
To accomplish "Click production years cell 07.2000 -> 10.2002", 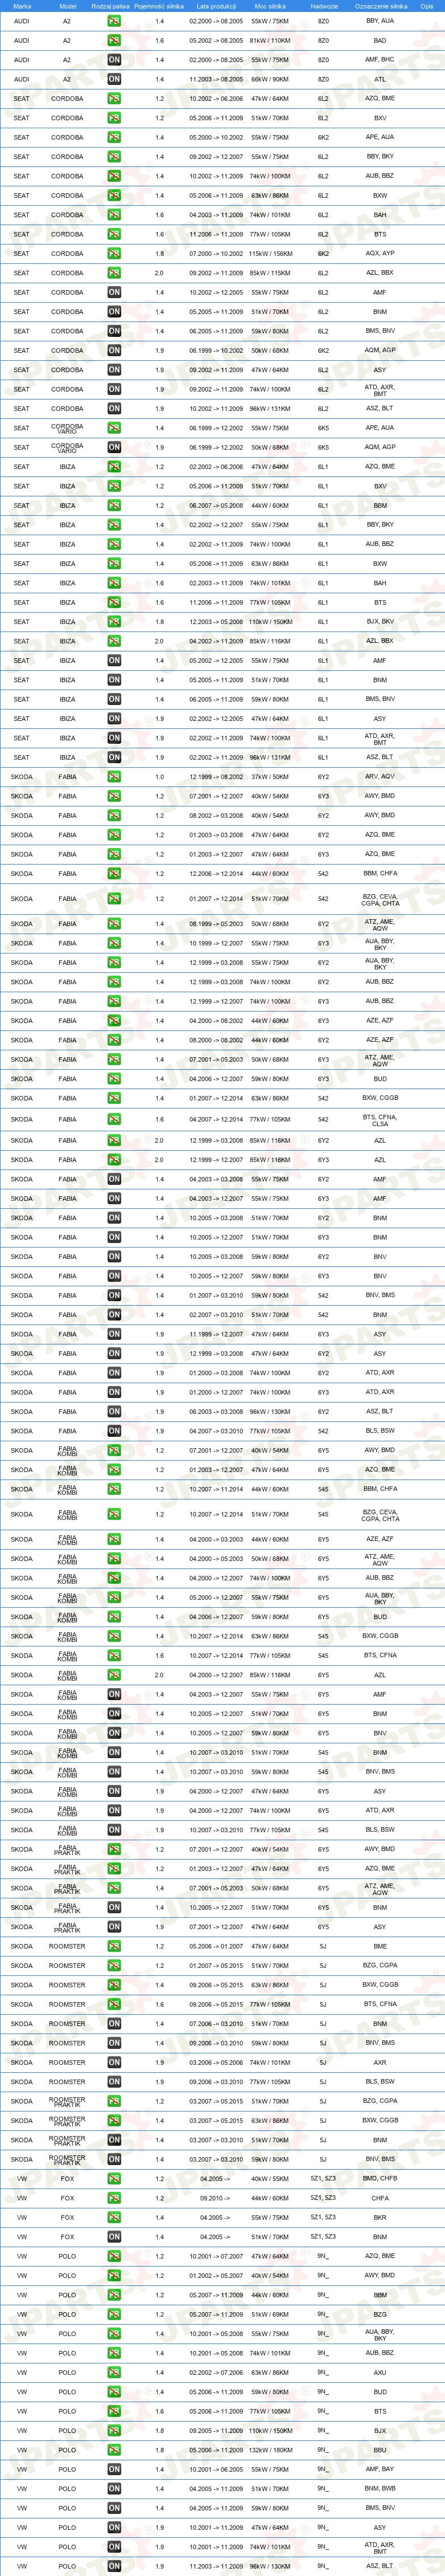I will [216, 254].
